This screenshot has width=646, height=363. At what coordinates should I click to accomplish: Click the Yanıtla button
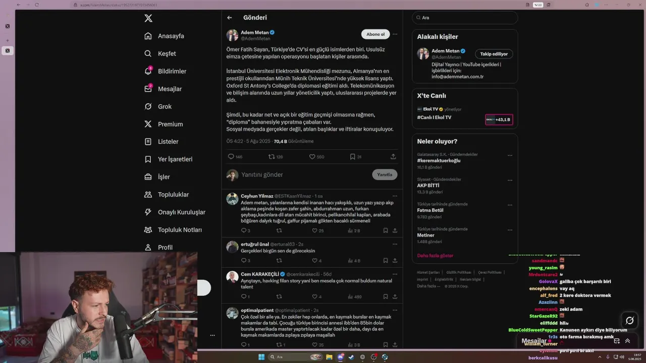(385, 175)
